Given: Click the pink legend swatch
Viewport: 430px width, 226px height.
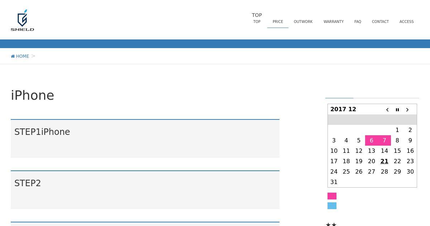Looking at the screenshot, I should pos(332,196).
